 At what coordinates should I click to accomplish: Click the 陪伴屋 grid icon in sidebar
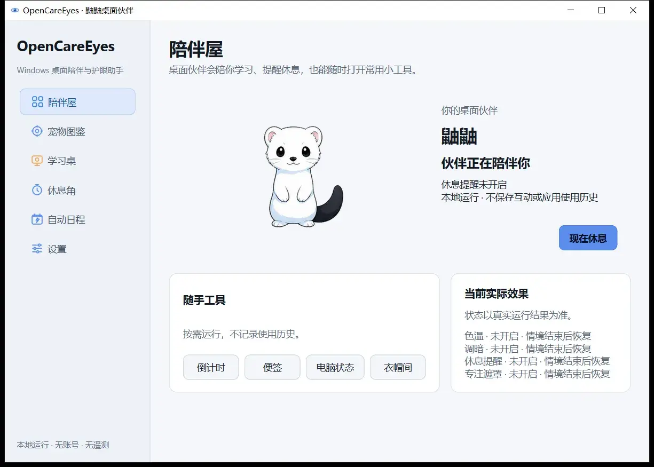click(x=37, y=102)
